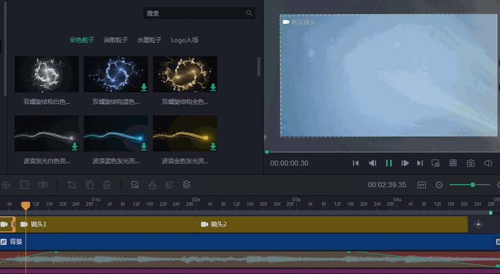Click the locate target icon in toolbar
500x274 pixels.
(x=6, y=185)
